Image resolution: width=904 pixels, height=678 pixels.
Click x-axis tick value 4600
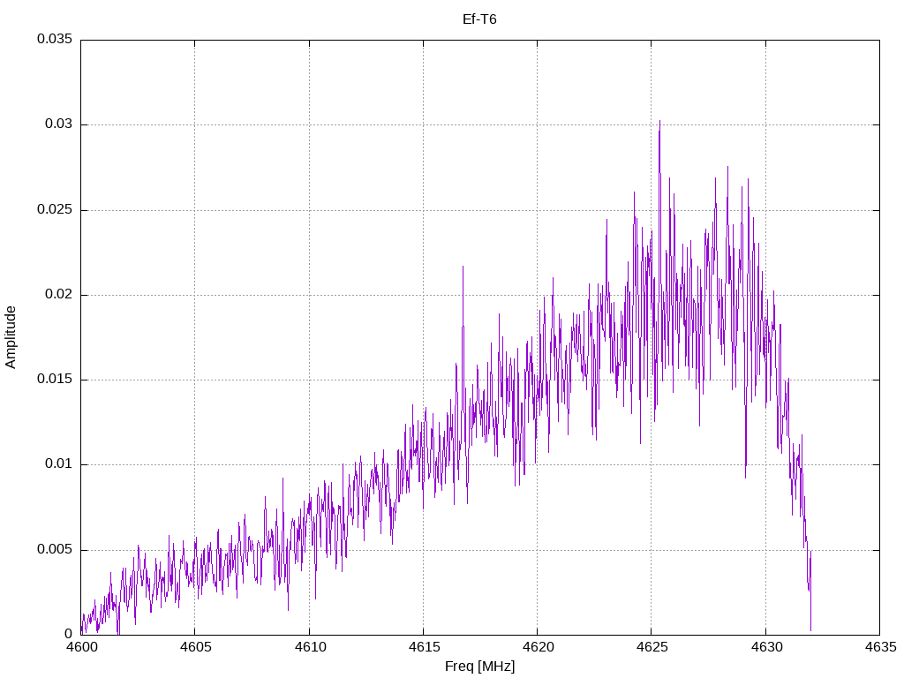coord(81,647)
